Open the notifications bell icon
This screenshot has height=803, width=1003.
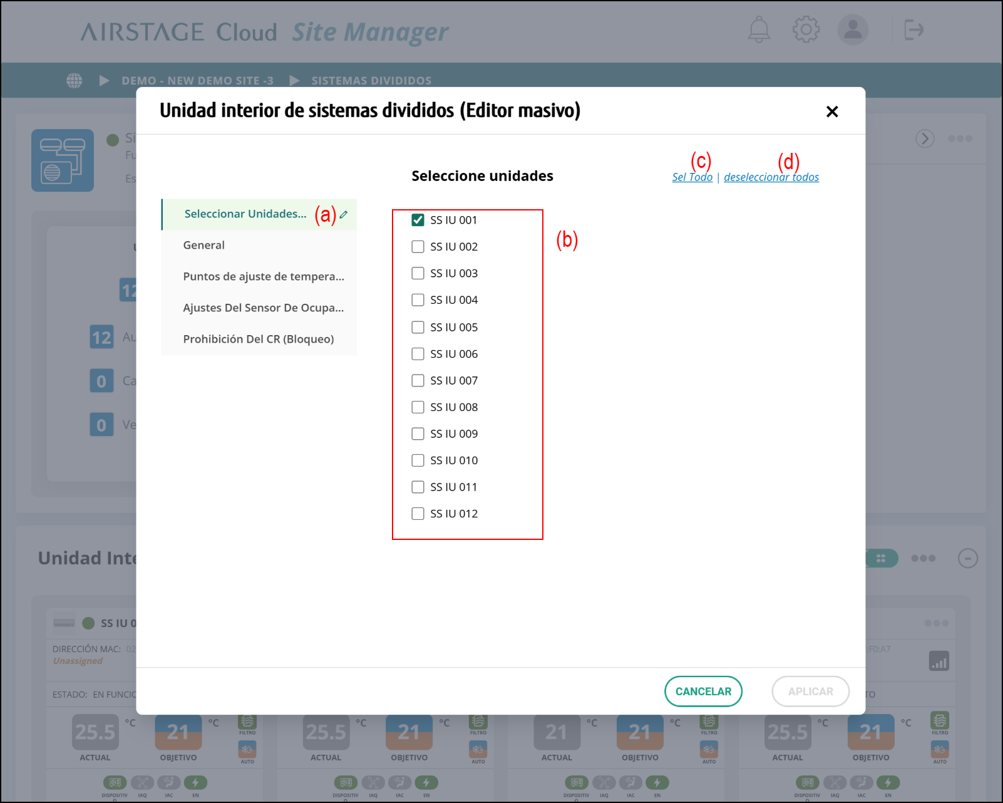point(759,30)
